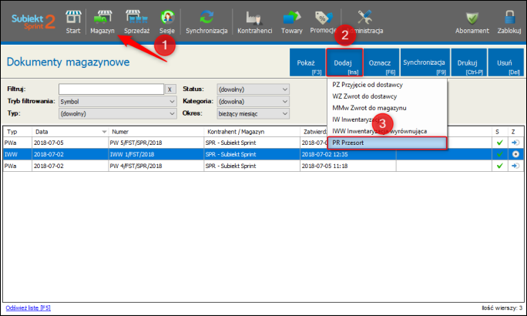This screenshot has height=316, width=527.
Task: Click the Pokaż button
Action: (x=306, y=62)
